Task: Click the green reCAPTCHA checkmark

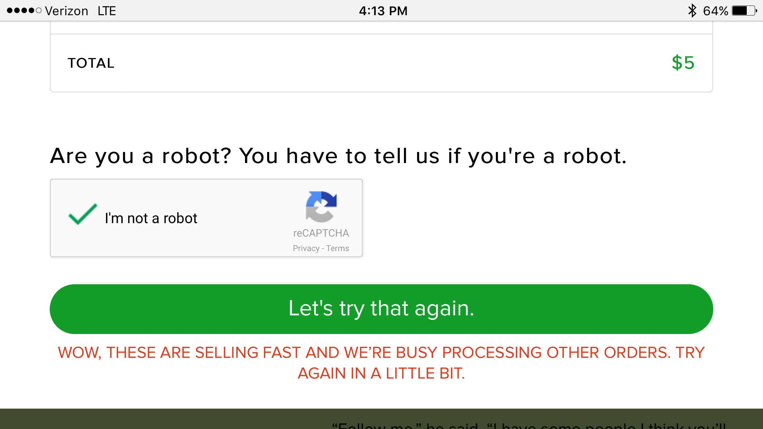Action: coord(83,214)
